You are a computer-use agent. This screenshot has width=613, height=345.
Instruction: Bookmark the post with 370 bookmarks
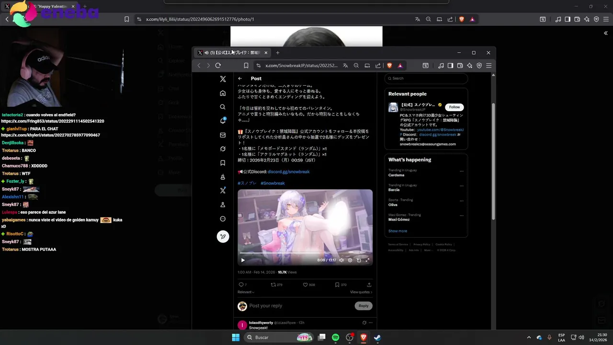341,285
